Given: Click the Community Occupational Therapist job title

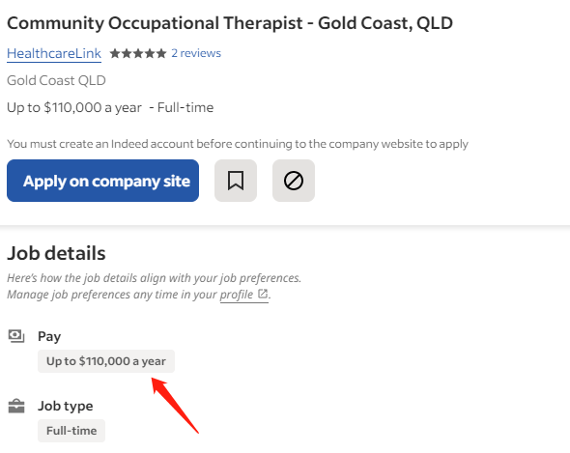Looking at the screenshot, I should click(230, 23).
